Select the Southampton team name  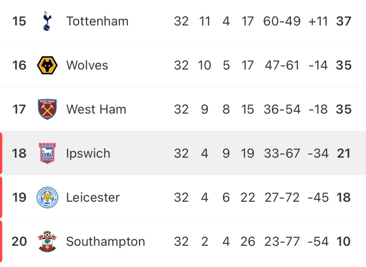pyautogui.click(x=105, y=242)
